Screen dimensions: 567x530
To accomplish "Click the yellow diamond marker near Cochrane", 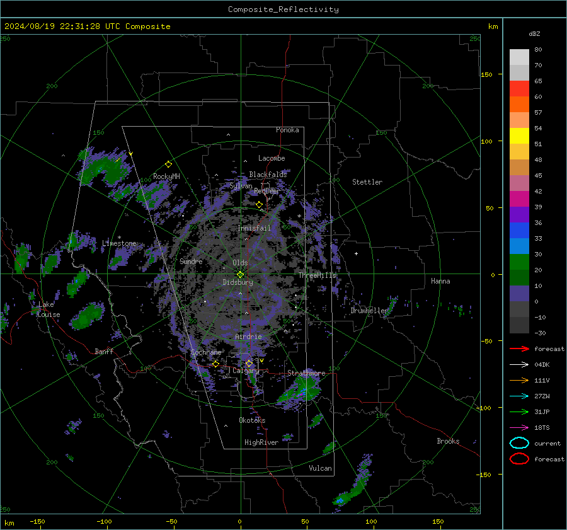I will tap(215, 364).
